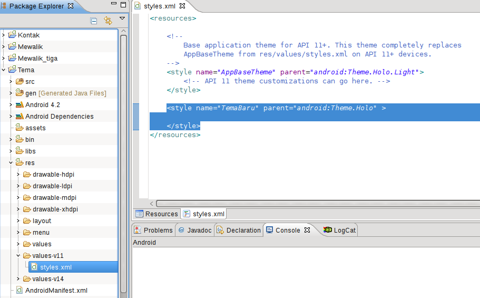This screenshot has width=480, height=298.
Task: Switch to the Resources editor tab
Action: tap(156, 214)
